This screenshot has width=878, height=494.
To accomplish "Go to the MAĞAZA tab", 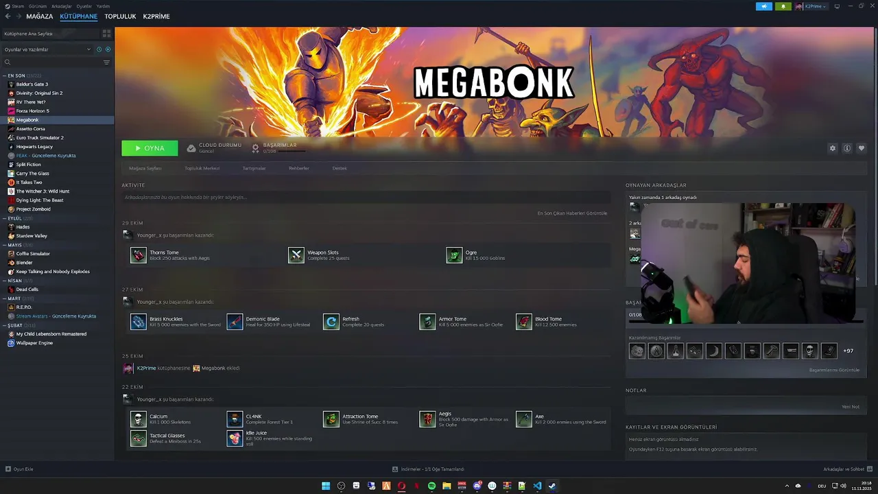I will click(x=39, y=16).
